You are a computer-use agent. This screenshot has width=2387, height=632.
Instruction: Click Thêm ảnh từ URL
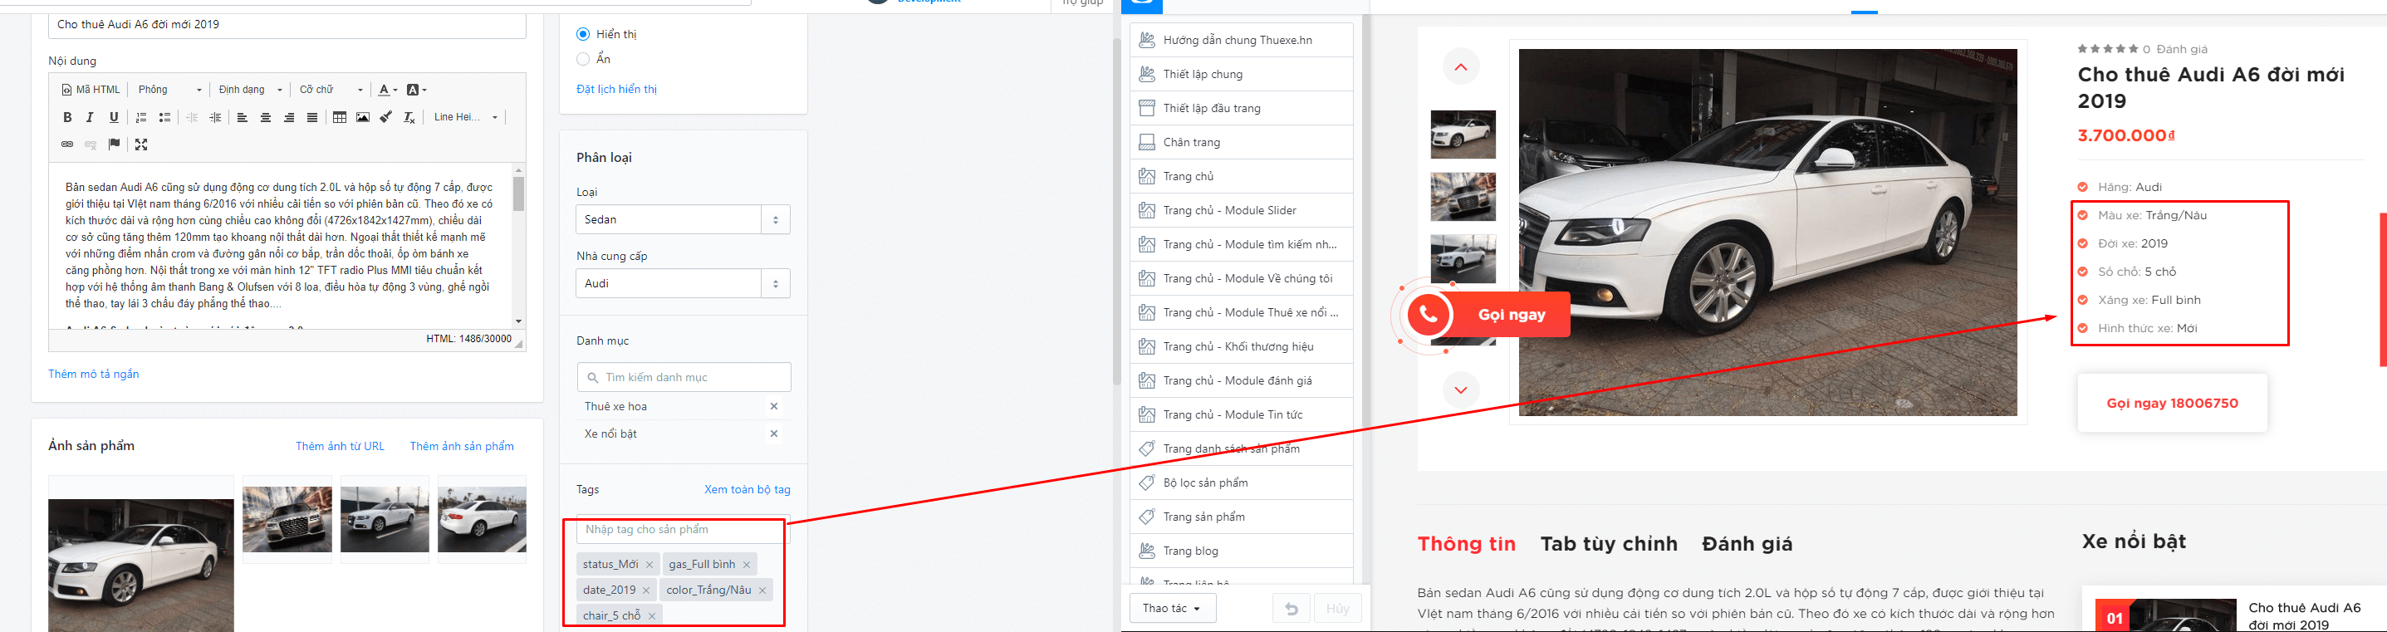tap(340, 447)
